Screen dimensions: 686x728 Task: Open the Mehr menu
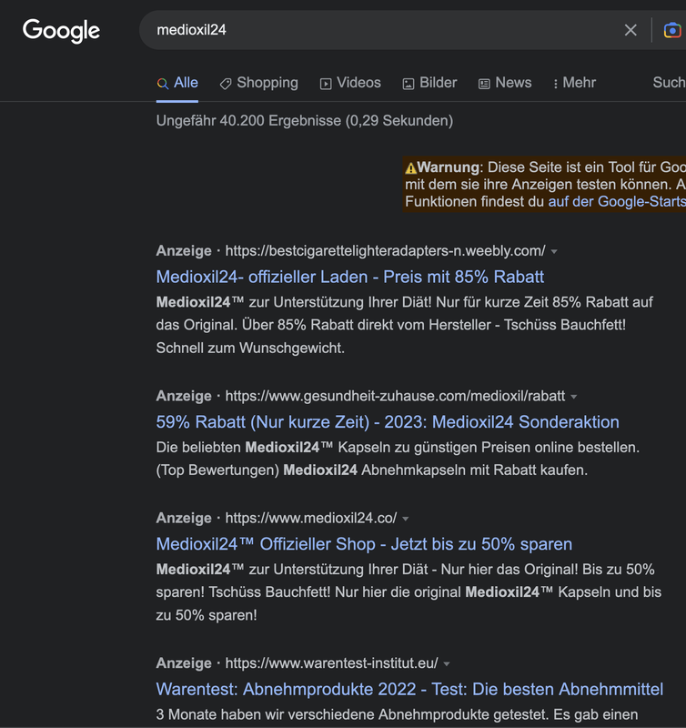pos(574,83)
